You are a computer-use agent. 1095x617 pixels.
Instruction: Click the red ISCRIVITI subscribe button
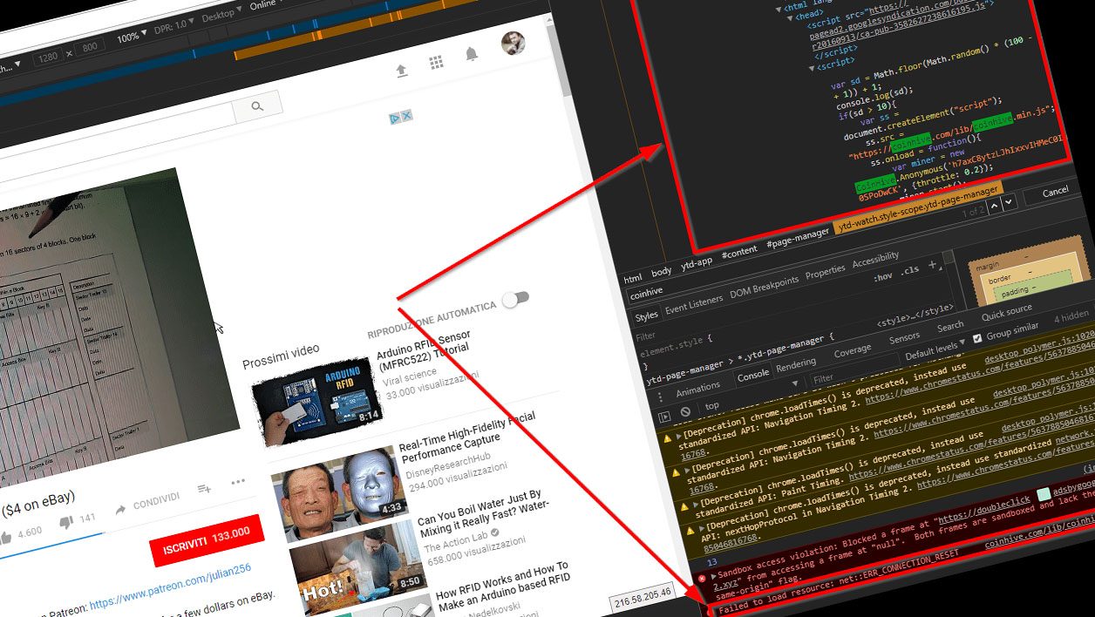click(206, 541)
